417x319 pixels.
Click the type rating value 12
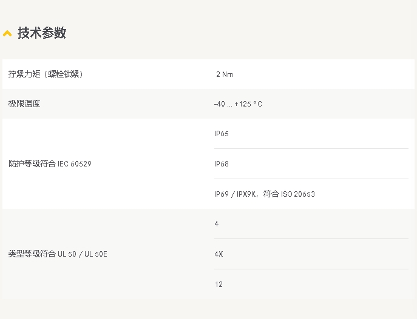(x=219, y=284)
